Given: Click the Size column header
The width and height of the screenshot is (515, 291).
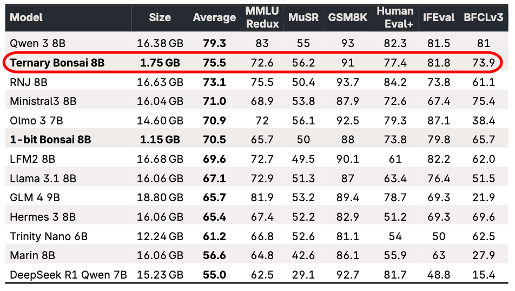Looking at the screenshot, I should [160, 17].
